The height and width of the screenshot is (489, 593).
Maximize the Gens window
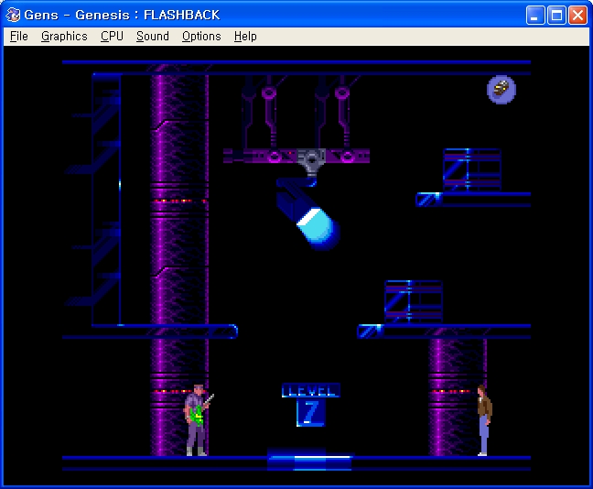(x=556, y=15)
